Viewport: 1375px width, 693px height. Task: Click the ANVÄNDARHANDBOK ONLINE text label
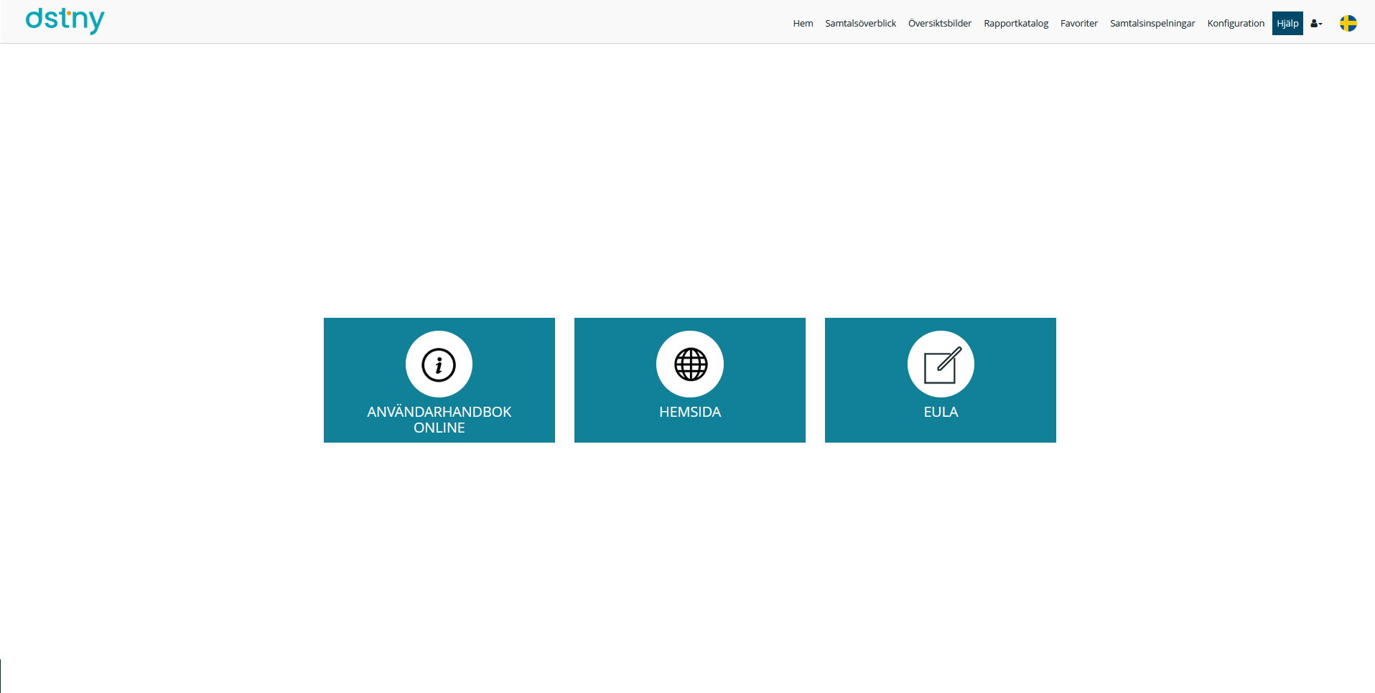(x=439, y=420)
